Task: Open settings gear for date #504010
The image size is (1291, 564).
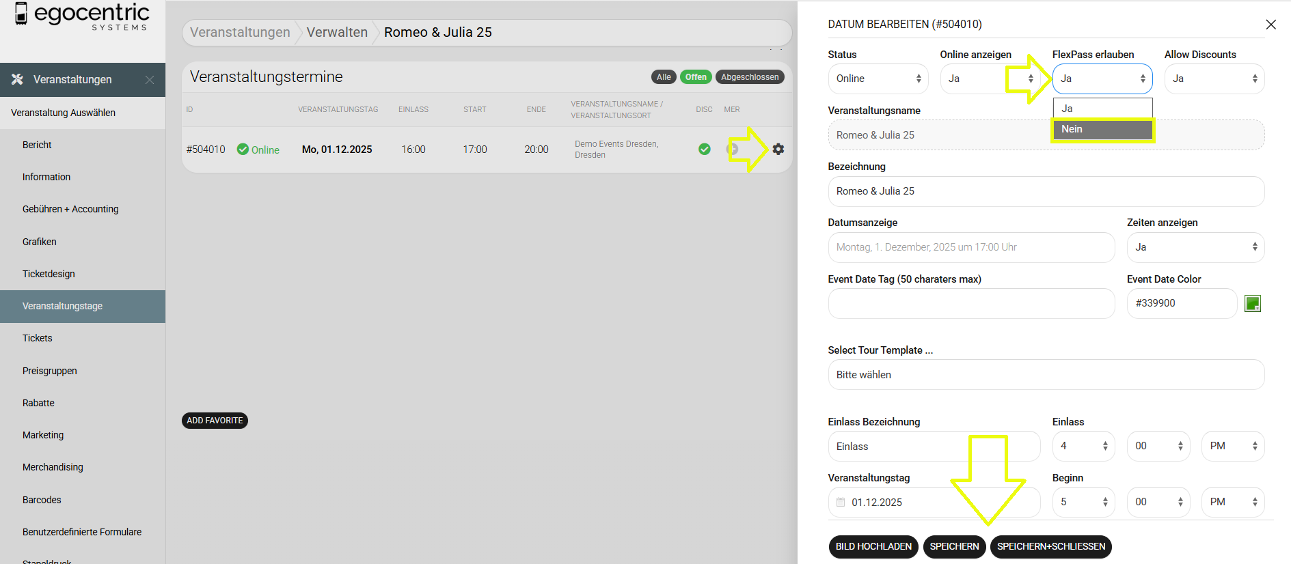Action: click(x=778, y=149)
